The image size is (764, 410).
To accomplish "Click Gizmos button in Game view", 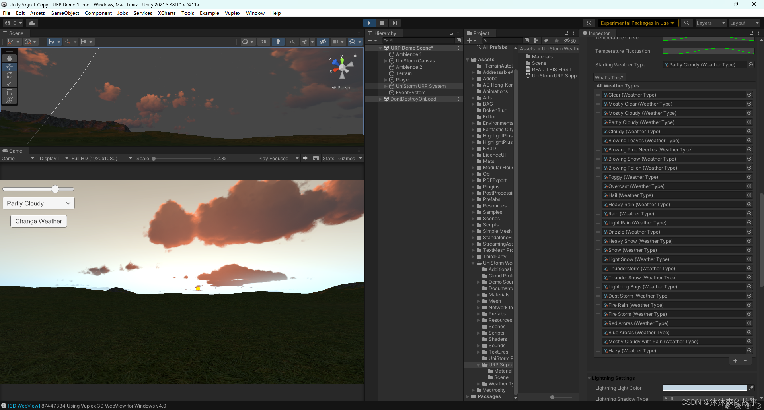I will pos(347,159).
